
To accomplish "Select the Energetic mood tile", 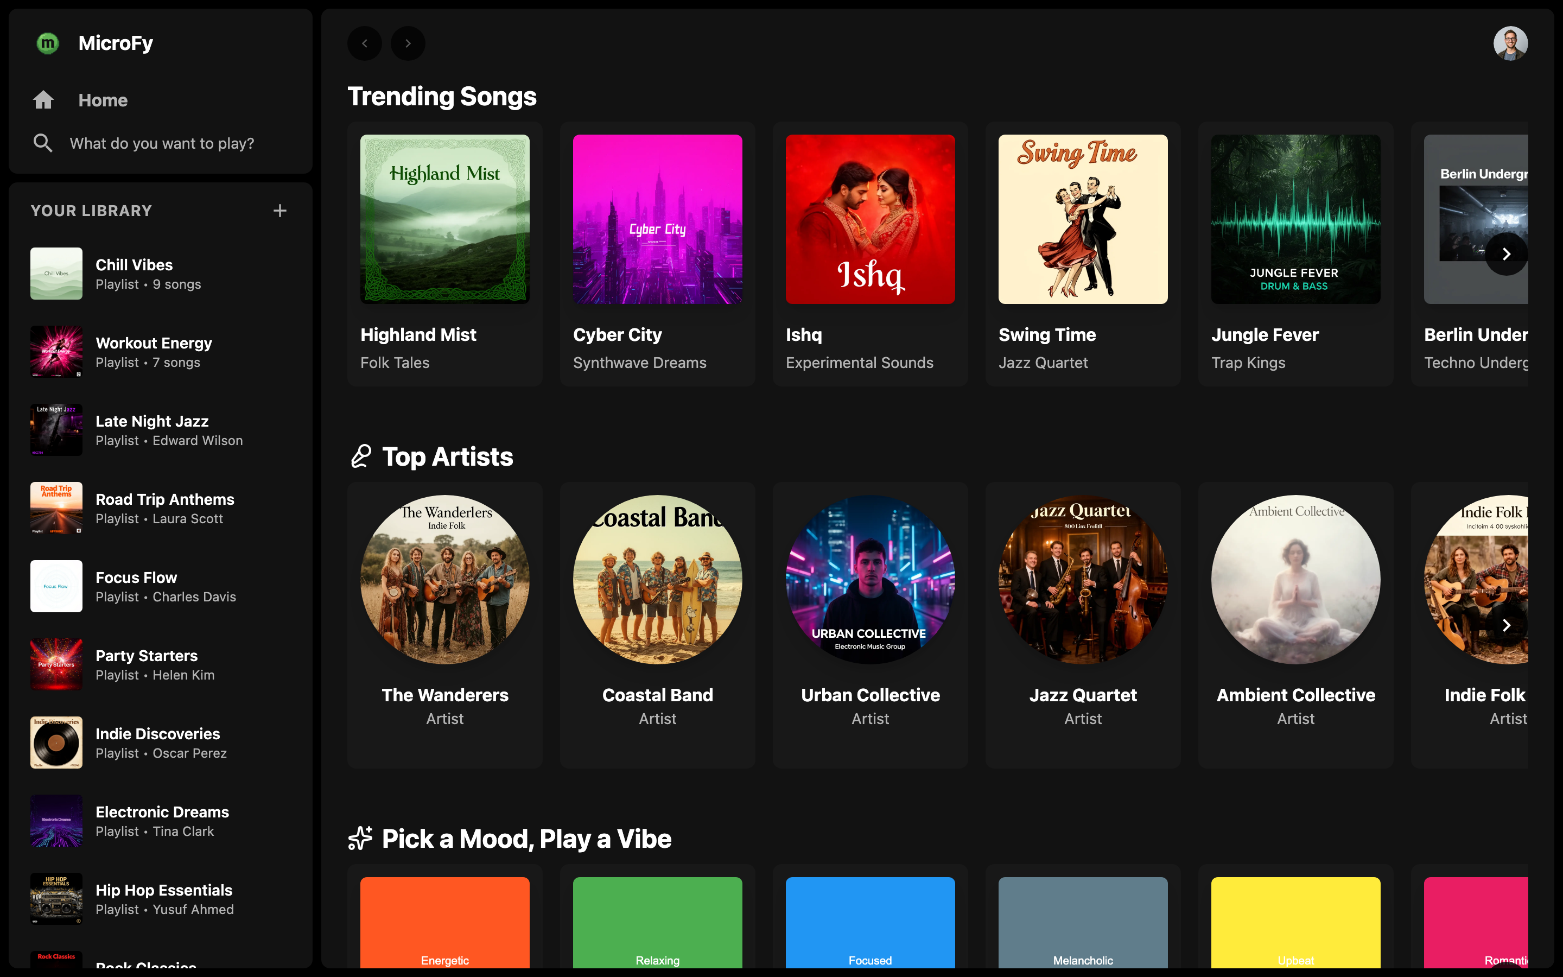I will coord(445,923).
